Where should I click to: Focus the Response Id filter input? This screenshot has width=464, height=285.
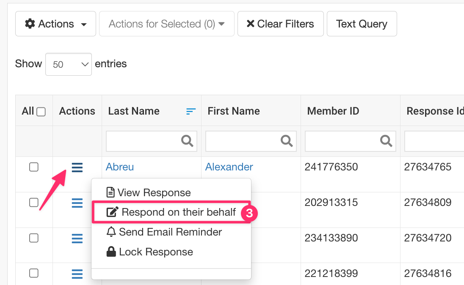pos(434,141)
